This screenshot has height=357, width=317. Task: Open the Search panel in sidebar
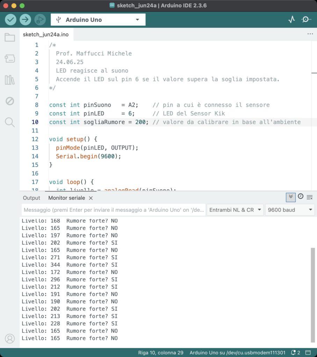point(10,122)
